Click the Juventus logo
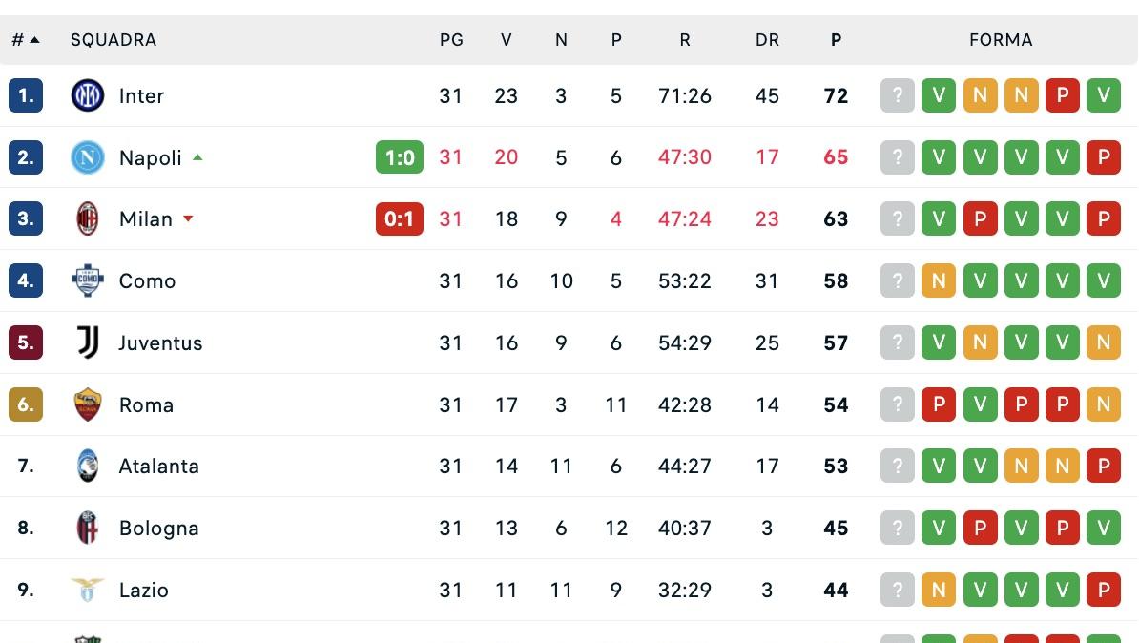This screenshot has height=643, width=1139. [87, 342]
